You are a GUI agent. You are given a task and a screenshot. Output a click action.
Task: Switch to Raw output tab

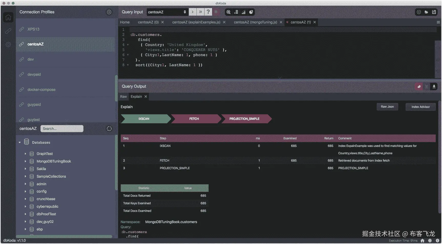tap(123, 97)
